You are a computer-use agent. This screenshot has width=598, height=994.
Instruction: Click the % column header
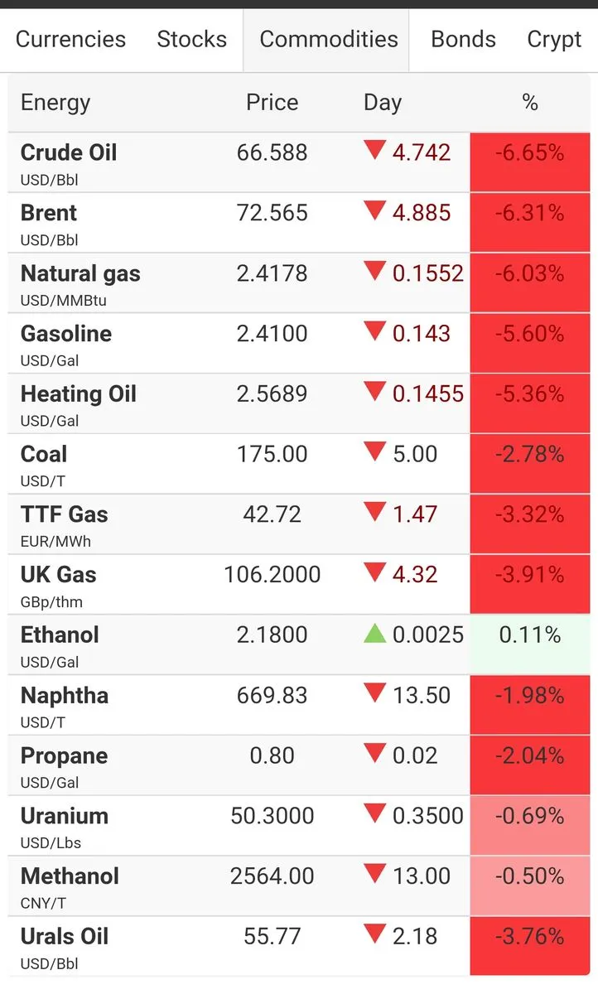pos(530,103)
